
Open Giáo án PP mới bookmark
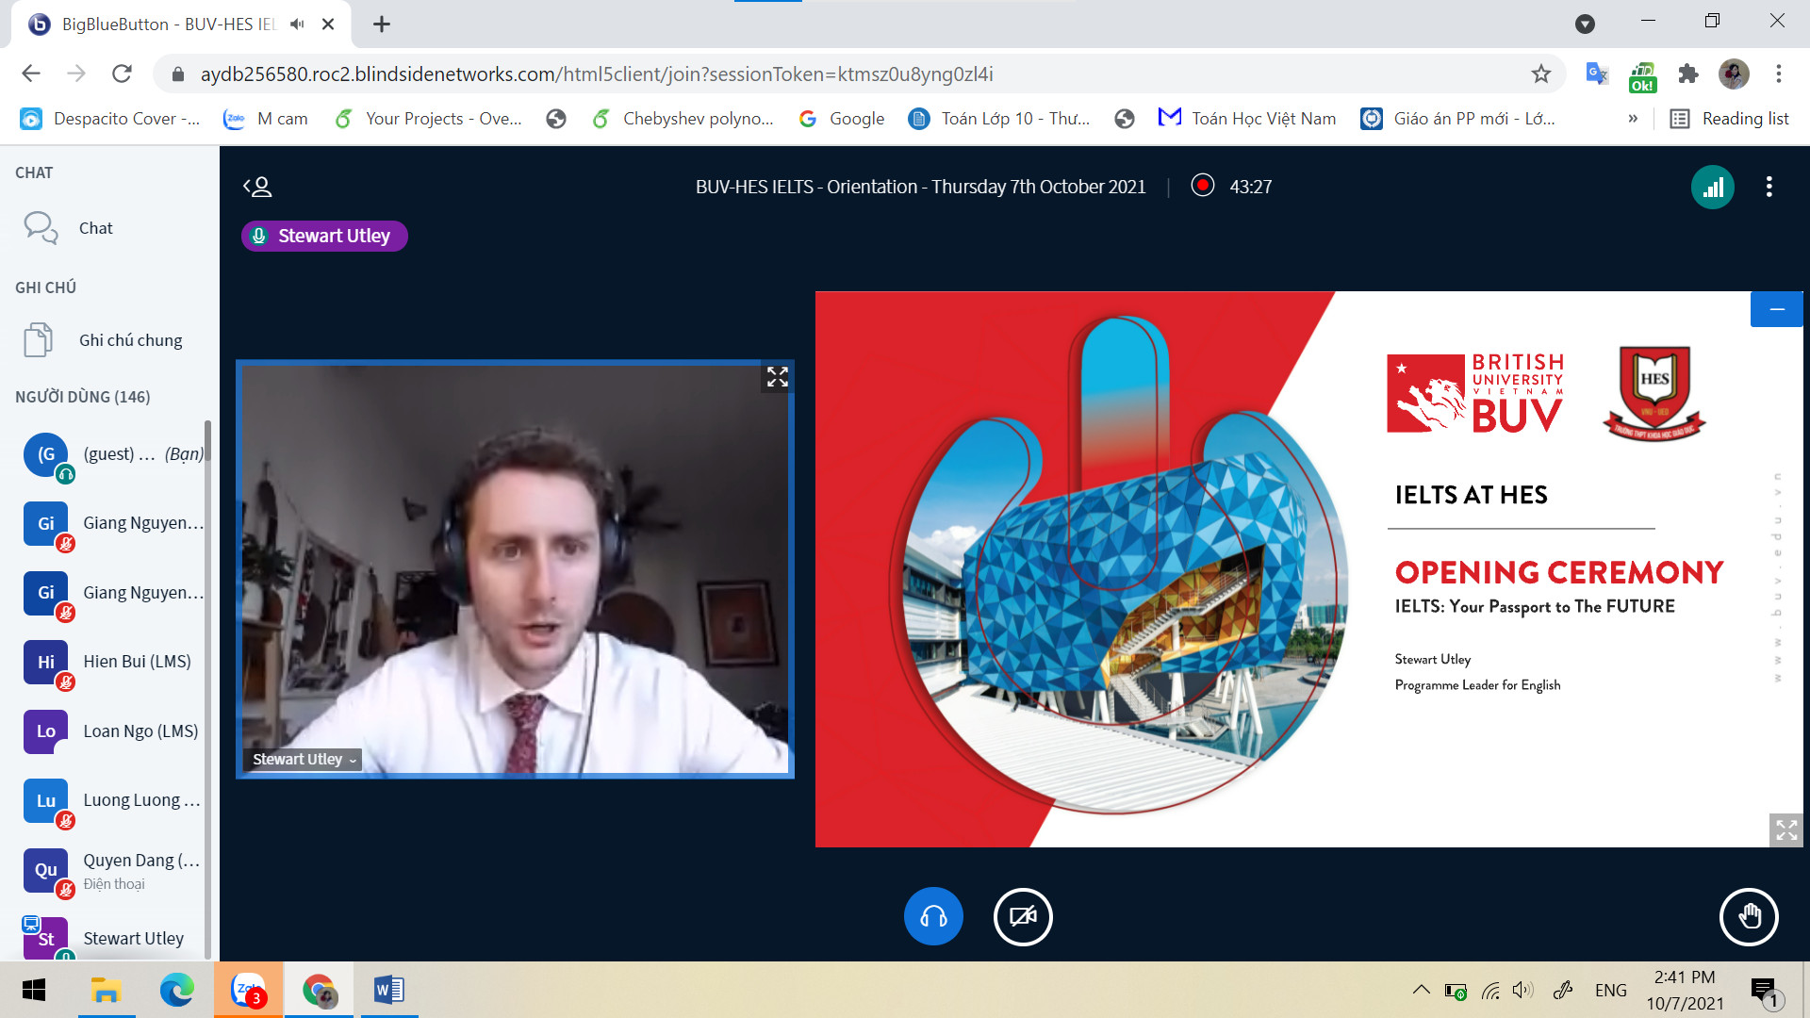[1458, 119]
